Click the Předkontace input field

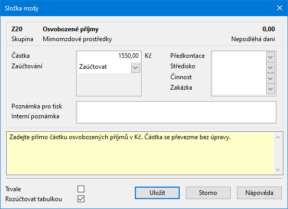click(240, 57)
